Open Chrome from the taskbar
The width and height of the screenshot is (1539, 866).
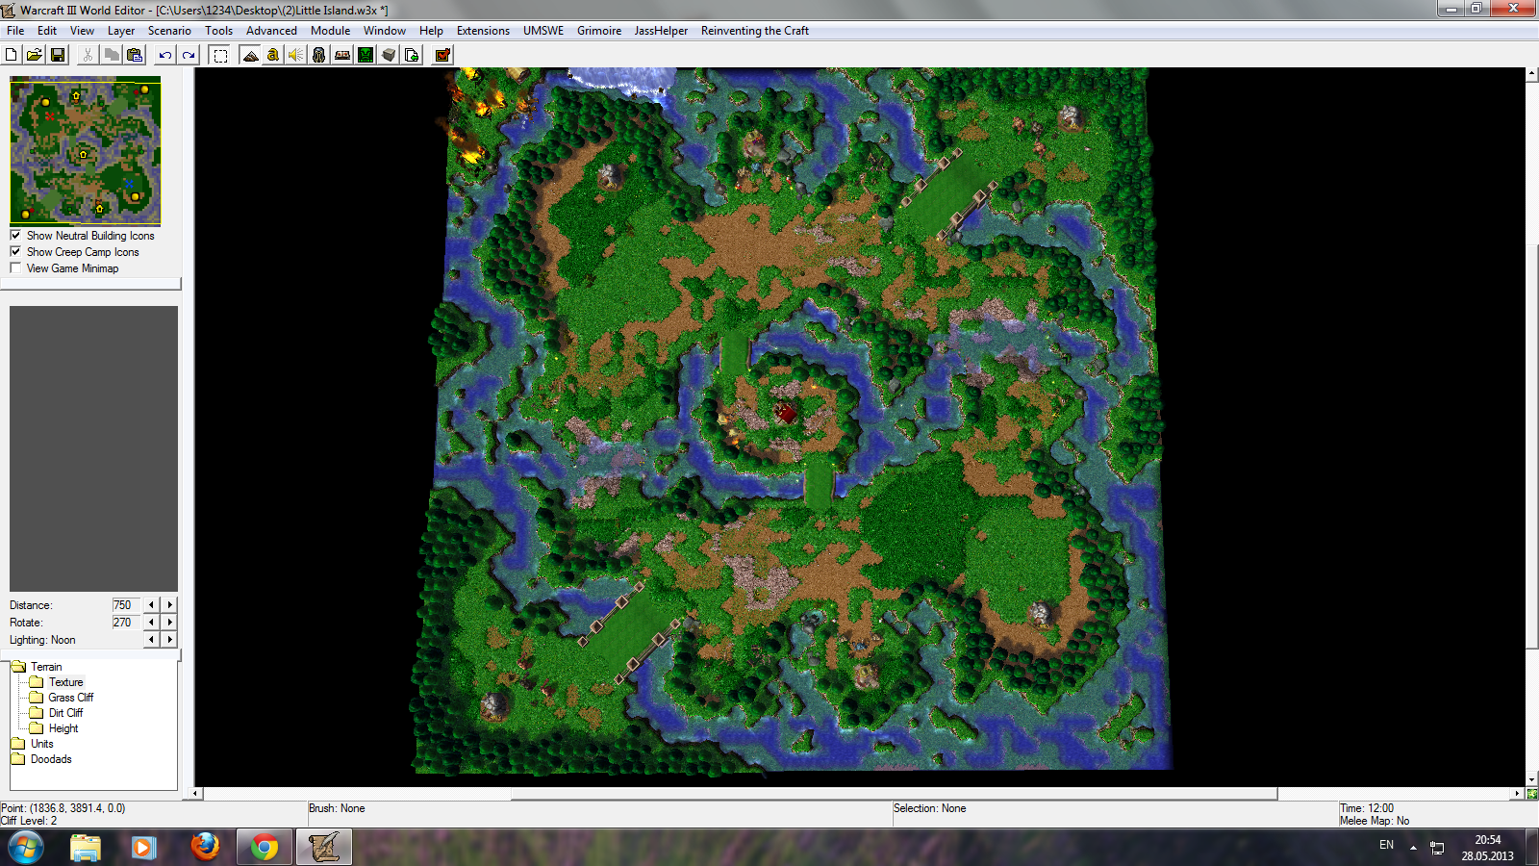(265, 847)
